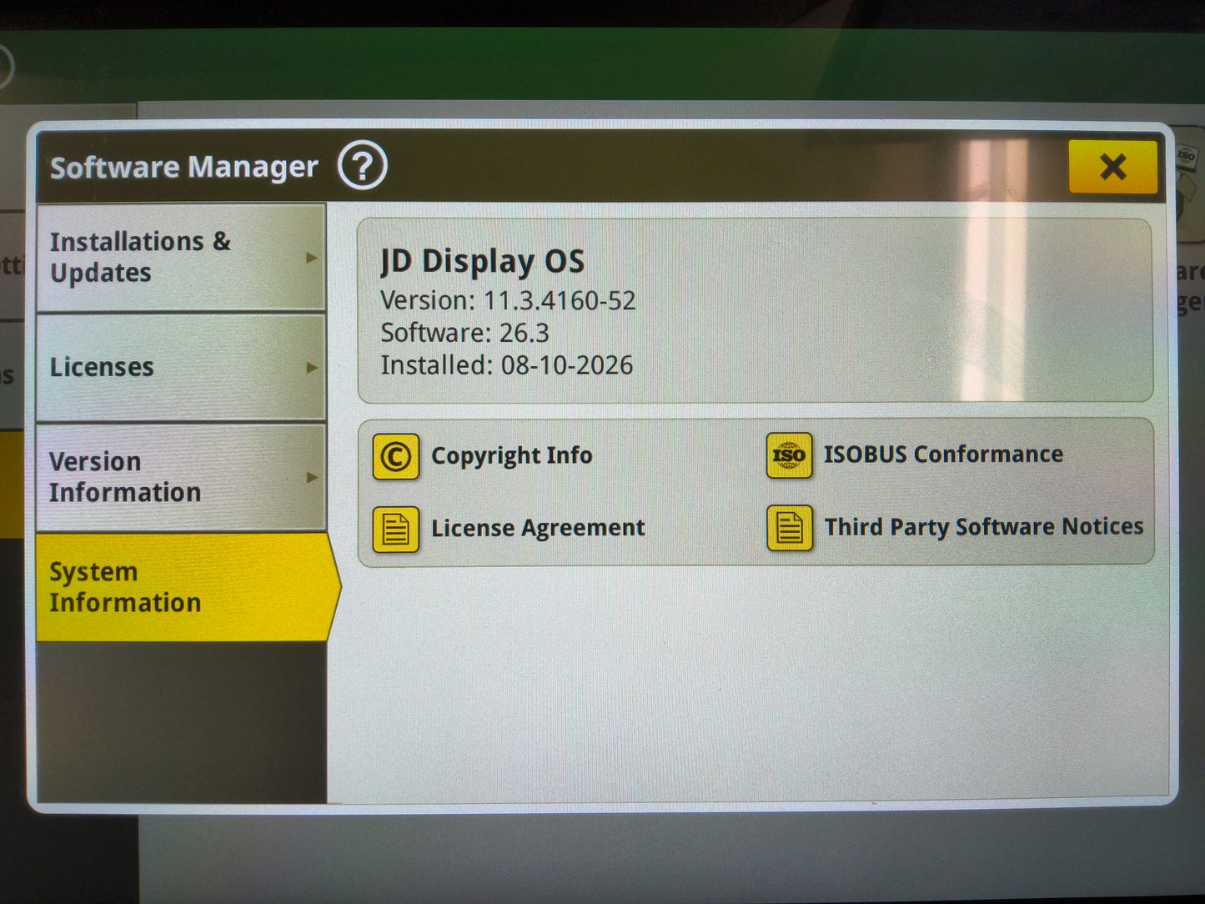Open the License Agreement document icon
This screenshot has width=1205, height=904.
(395, 530)
